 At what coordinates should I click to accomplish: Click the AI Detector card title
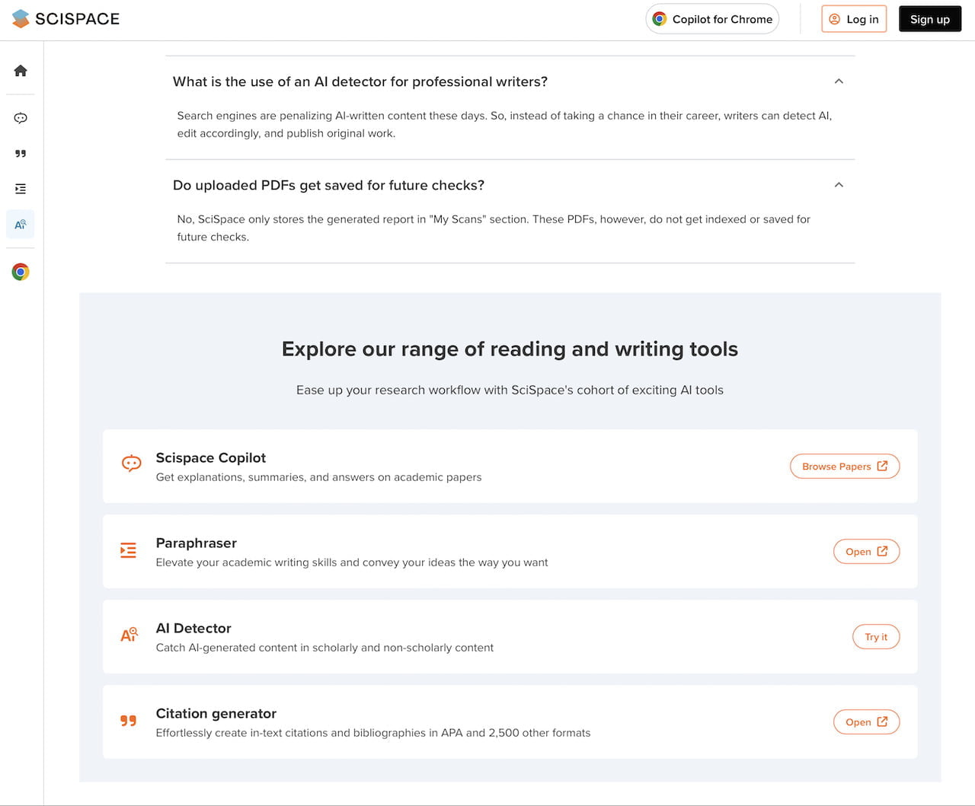193,628
